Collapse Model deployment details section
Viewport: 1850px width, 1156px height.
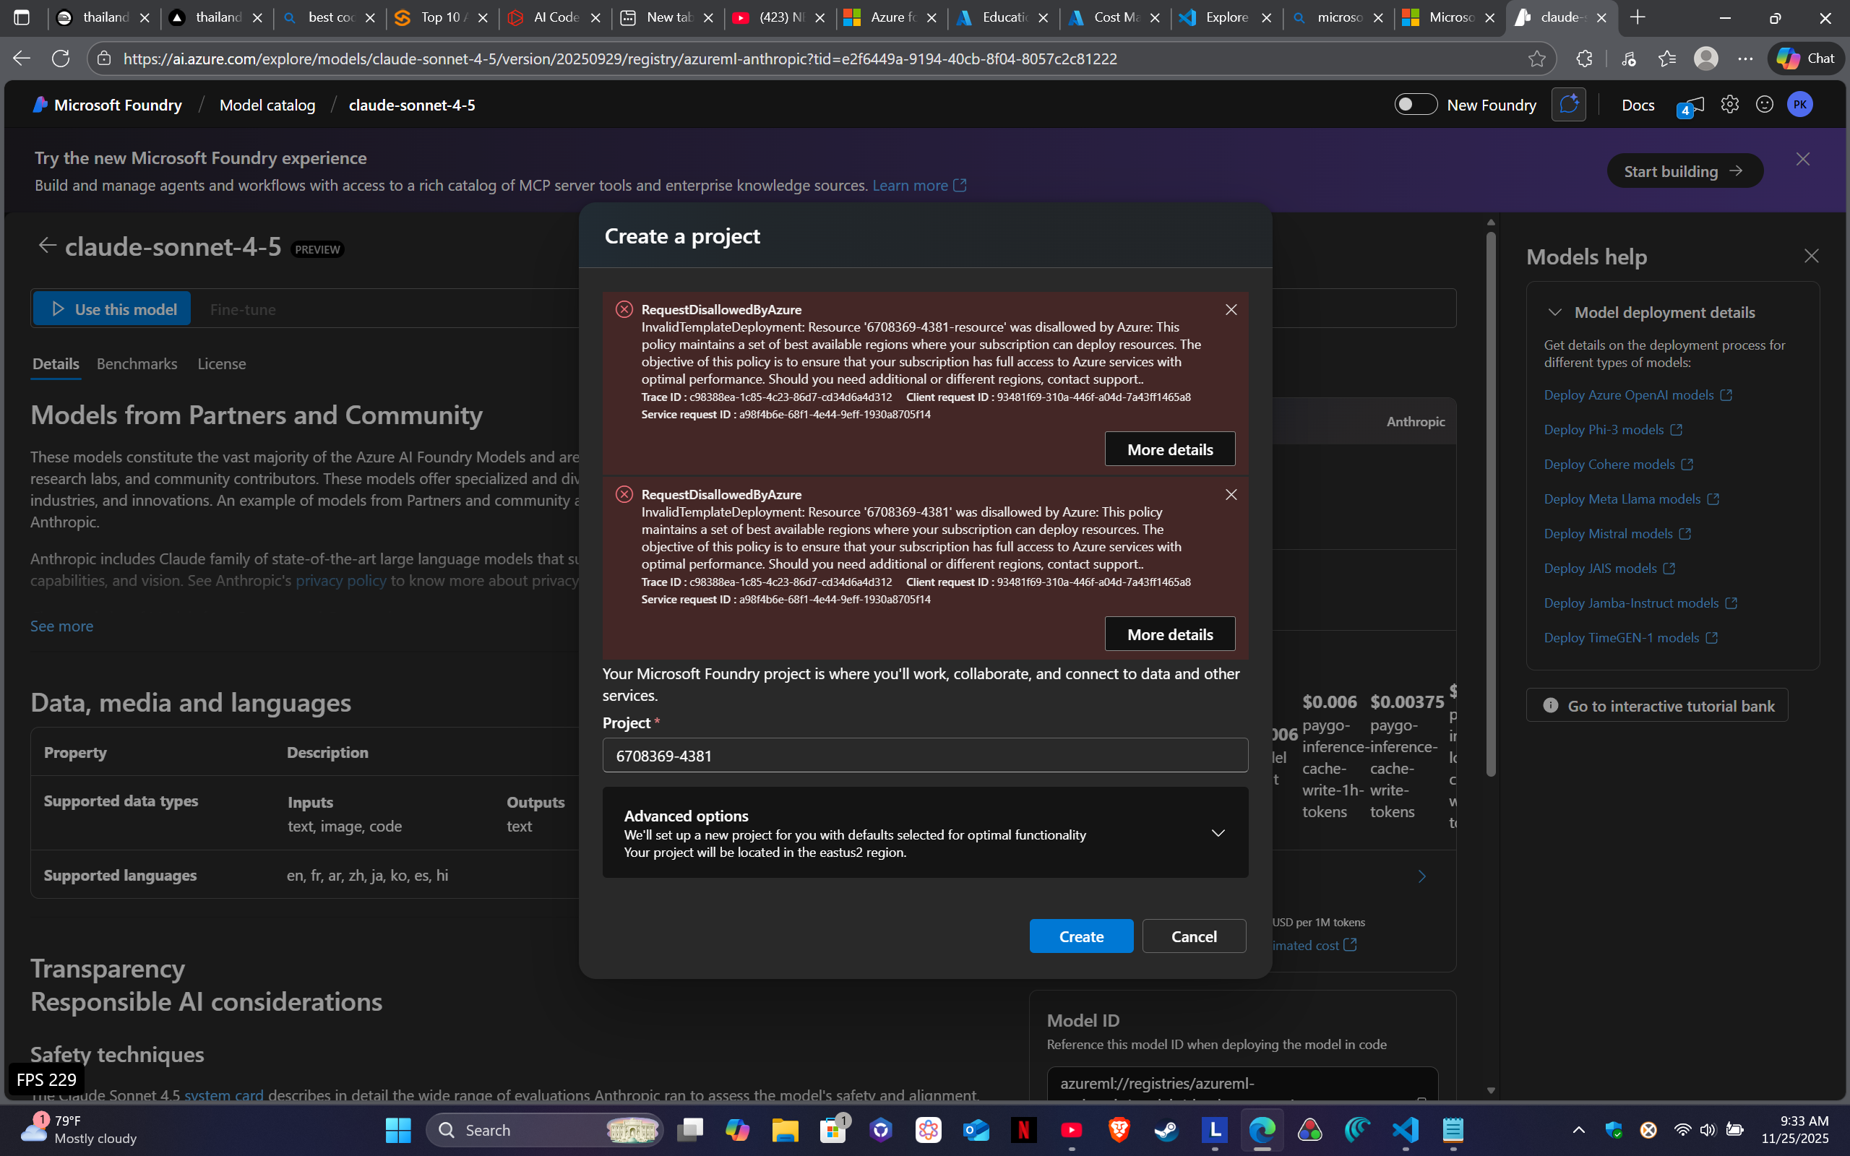pos(1554,312)
